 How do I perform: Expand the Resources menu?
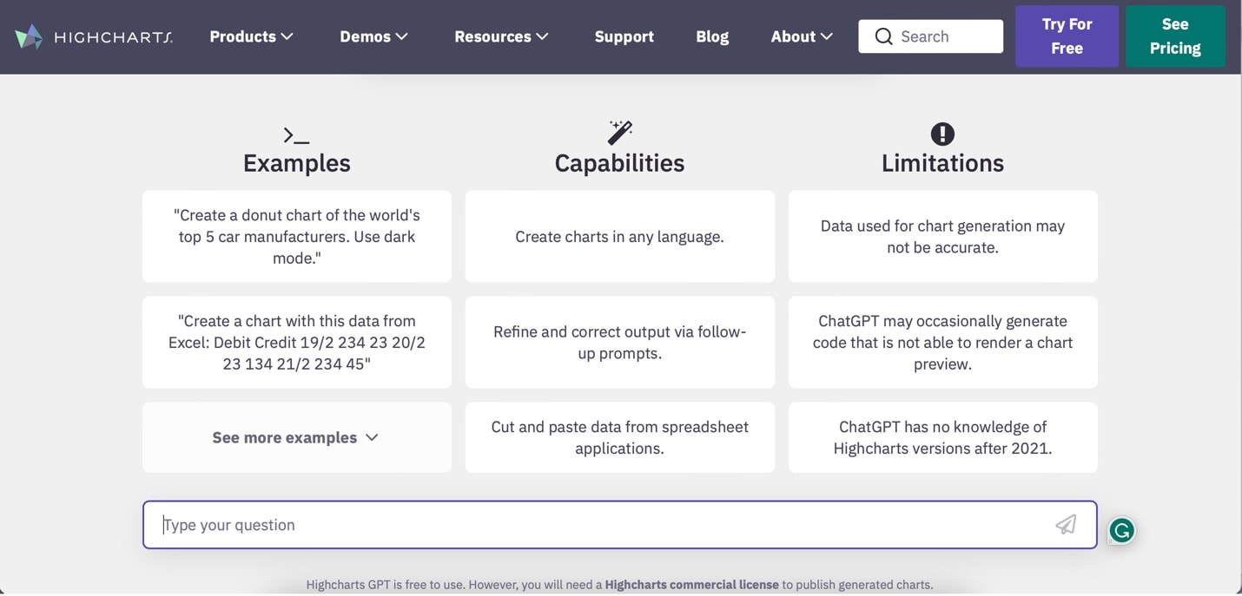click(x=502, y=36)
